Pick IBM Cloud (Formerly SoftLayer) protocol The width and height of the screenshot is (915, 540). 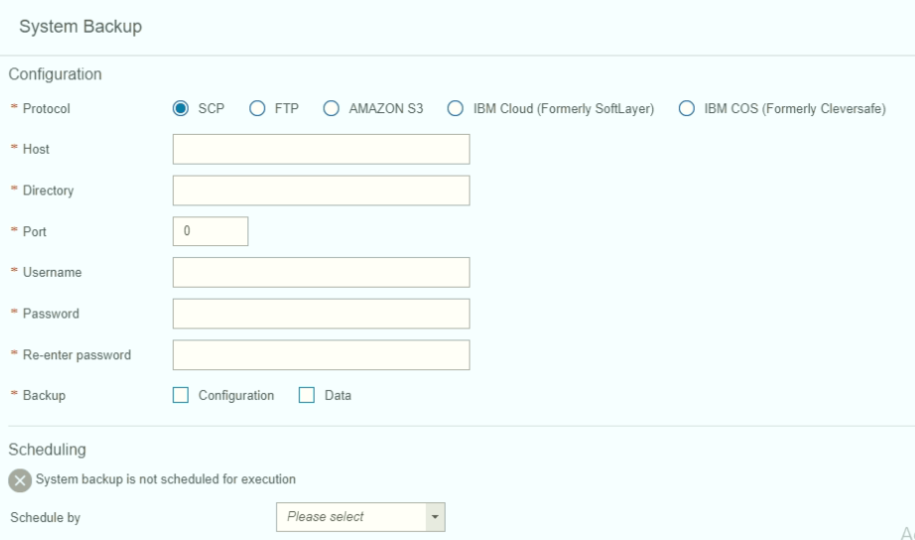pyautogui.click(x=456, y=108)
